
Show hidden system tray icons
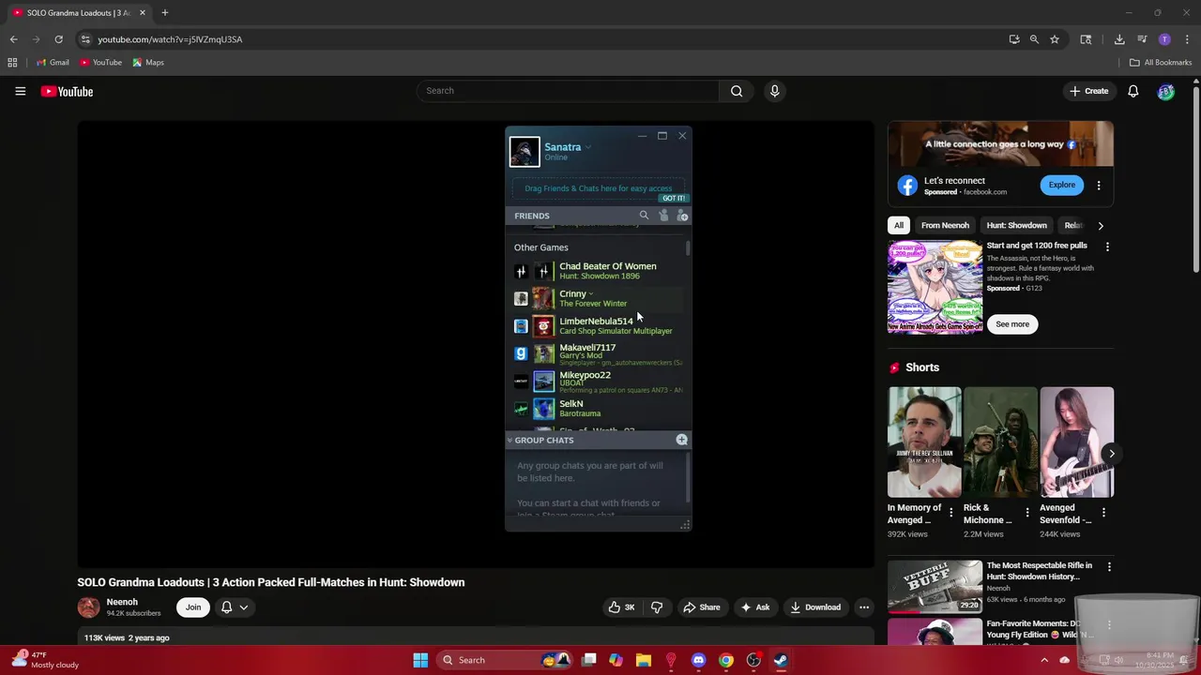click(1044, 660)
